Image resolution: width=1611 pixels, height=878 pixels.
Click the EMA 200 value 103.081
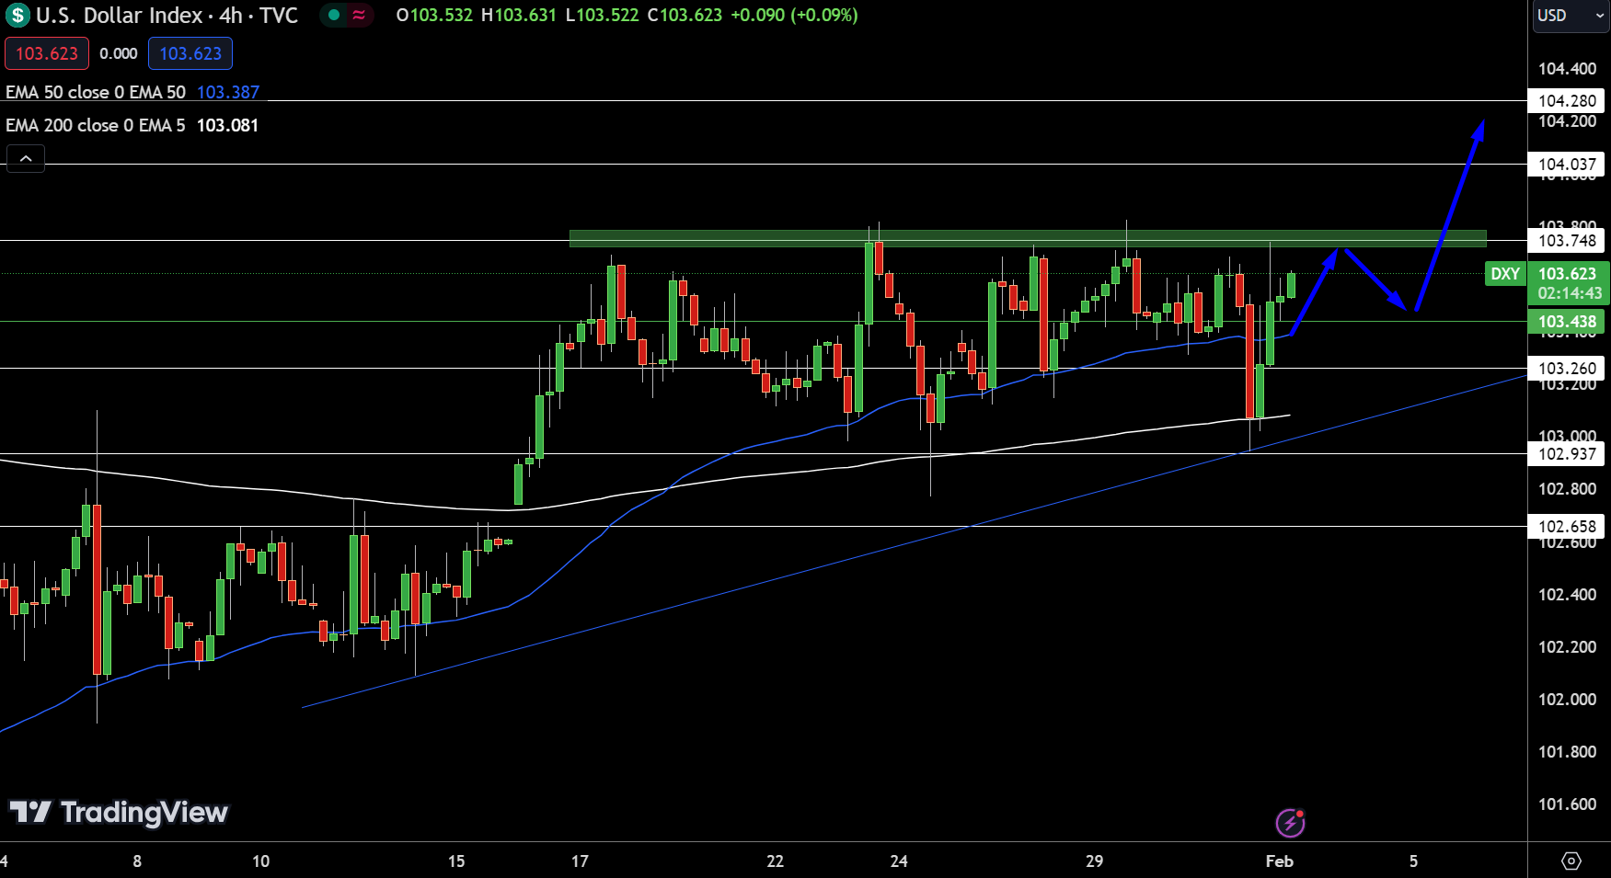[x=227, y=125]
